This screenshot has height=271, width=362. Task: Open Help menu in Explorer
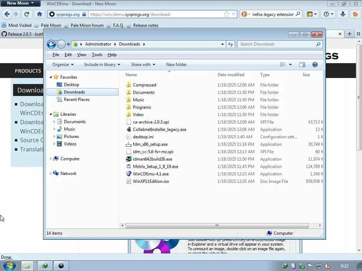(x=112, y=55)
